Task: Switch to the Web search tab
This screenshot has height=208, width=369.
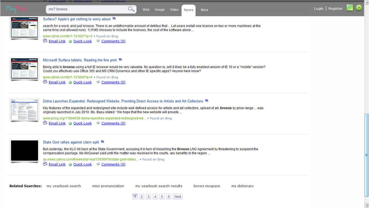Action: point(146,10)
